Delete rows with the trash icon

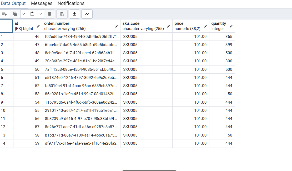pos(49,14)
